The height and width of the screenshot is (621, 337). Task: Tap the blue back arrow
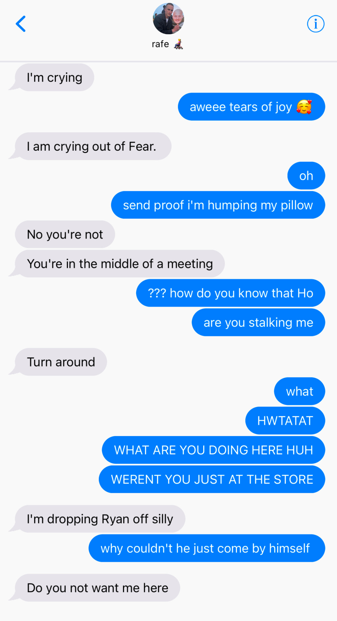pyautogui.click(x=21, y=24)
